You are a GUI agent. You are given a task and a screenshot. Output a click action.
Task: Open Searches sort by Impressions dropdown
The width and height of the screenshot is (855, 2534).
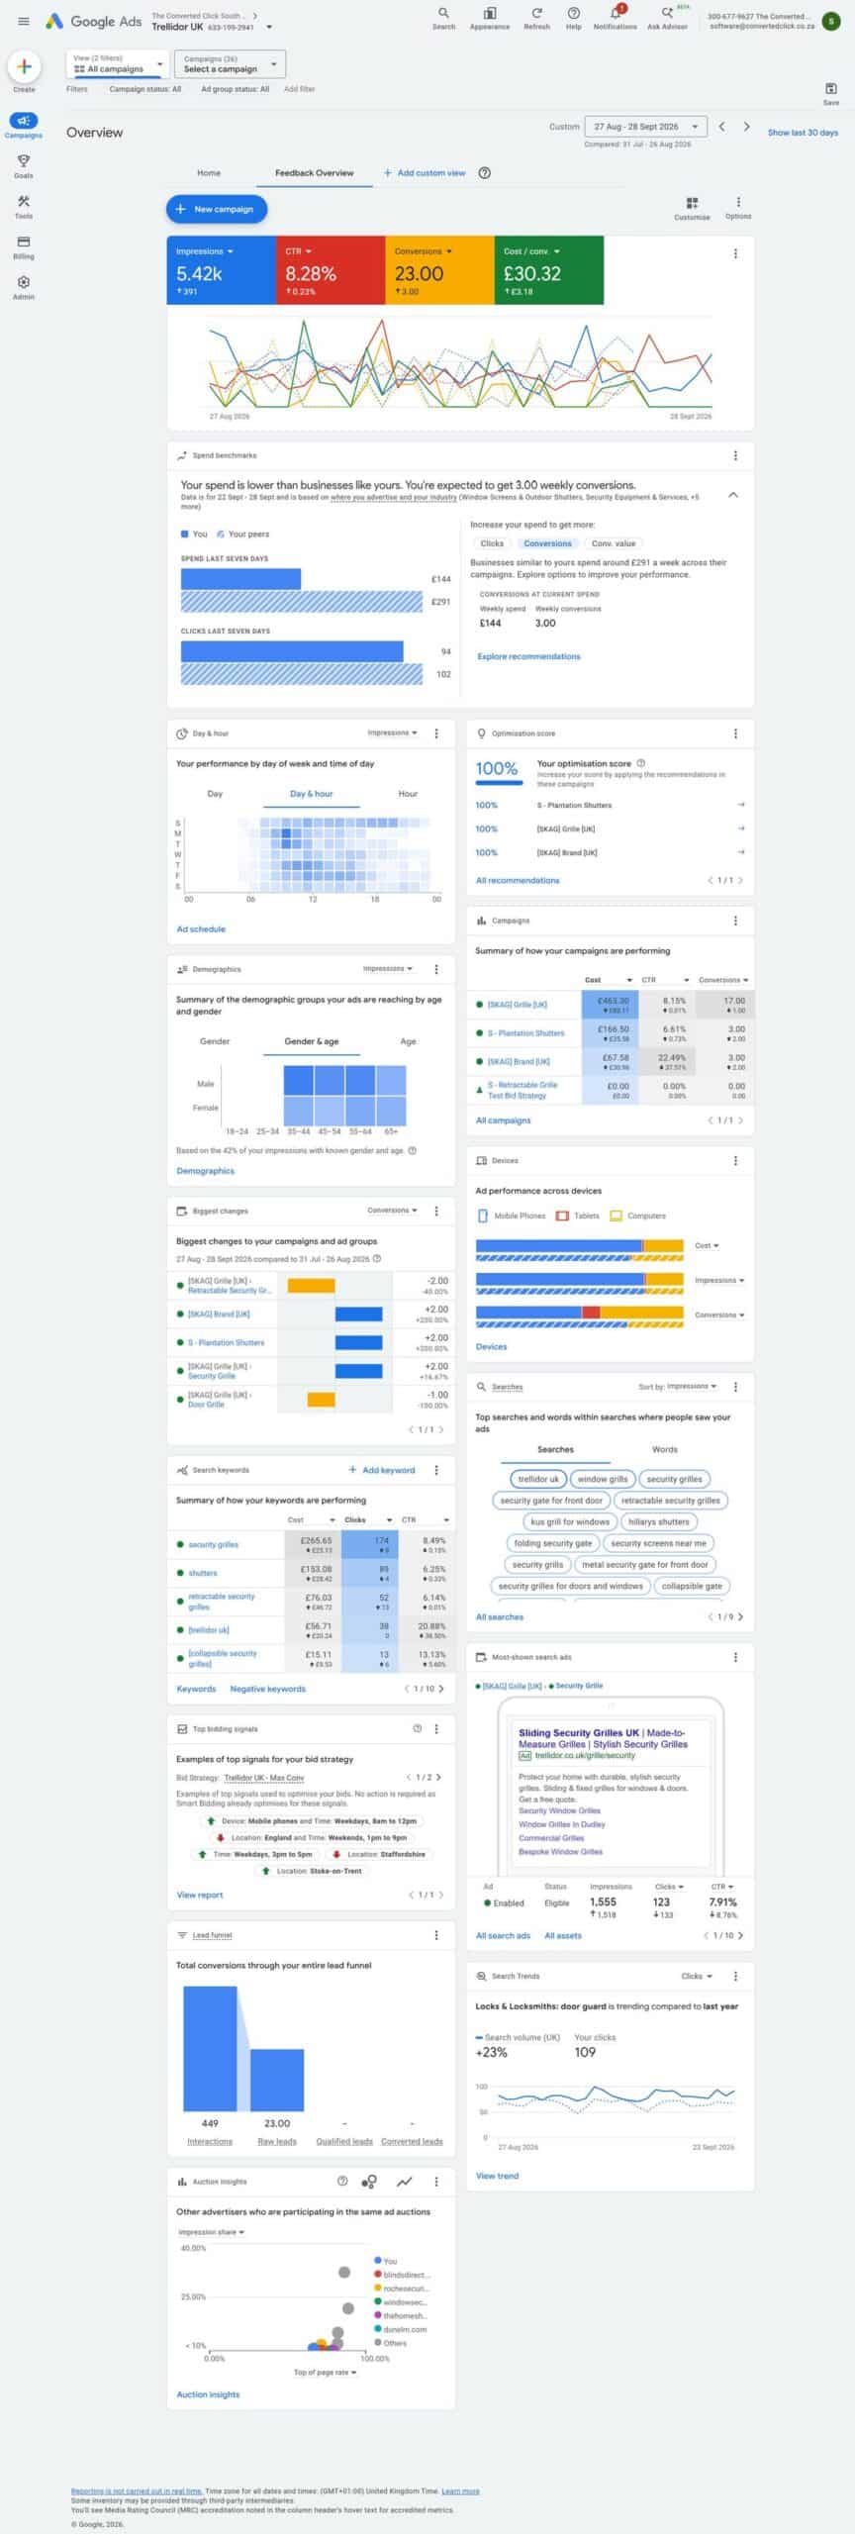click(692, 1386)
